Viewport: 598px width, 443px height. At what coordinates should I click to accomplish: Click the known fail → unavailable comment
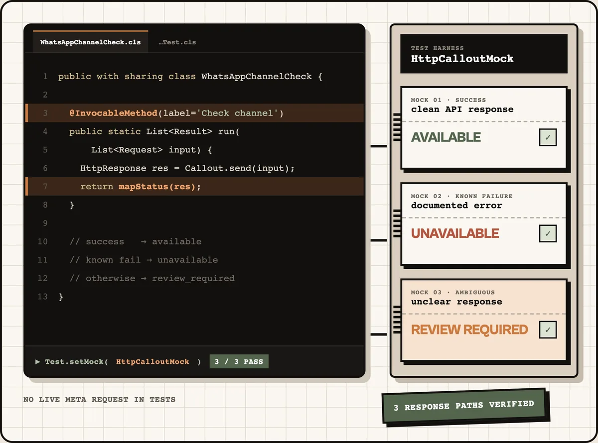(x=144, y=260)
